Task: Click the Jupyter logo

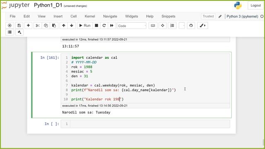Action: click(16, 5)
